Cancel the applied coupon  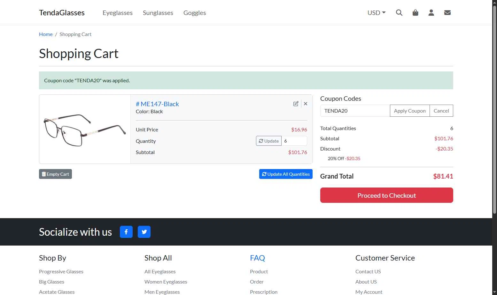tap(441, 111)
